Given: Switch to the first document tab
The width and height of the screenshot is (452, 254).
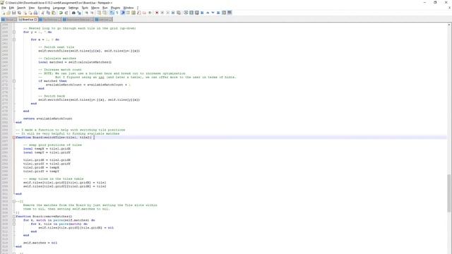Looking at the screenshot, I should point(8,20).
